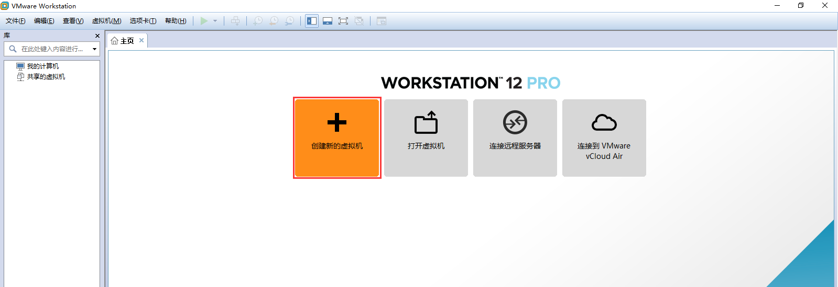Open the 虚拟机(M) menu
Screen dimensions: 838x287
(x=106, y=21)
